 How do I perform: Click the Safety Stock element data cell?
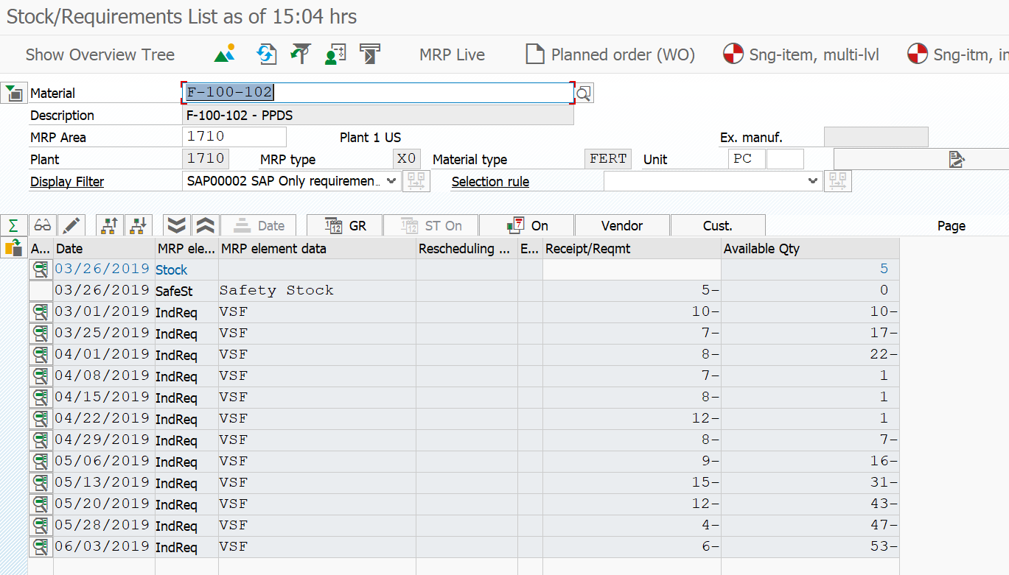click(x=317, y=291)
